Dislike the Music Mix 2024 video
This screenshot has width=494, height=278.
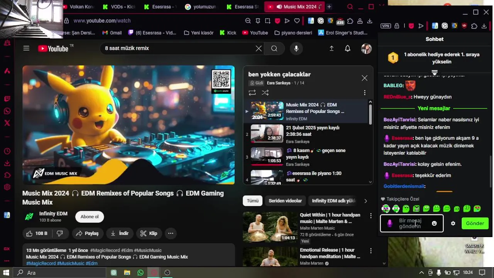point(60,233)
